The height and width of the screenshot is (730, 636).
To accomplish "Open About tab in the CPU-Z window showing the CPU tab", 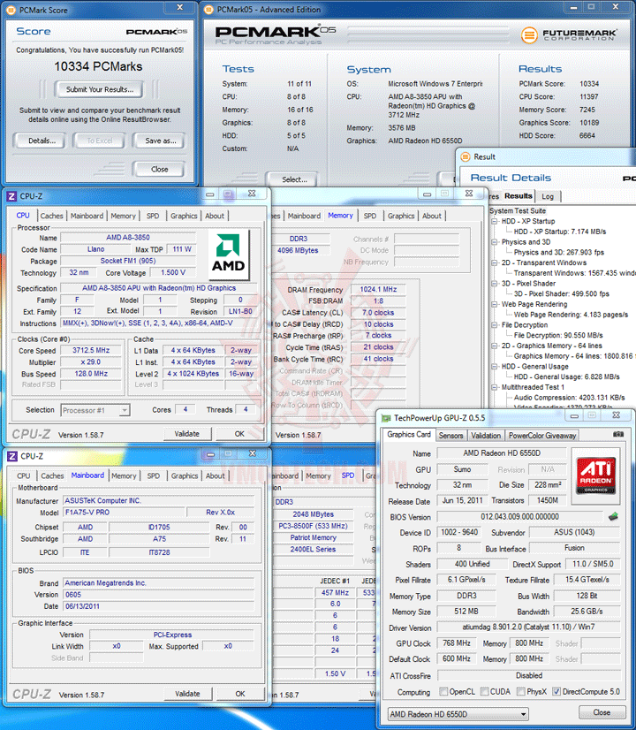I will pyautogui.click(x=215, y=216).
